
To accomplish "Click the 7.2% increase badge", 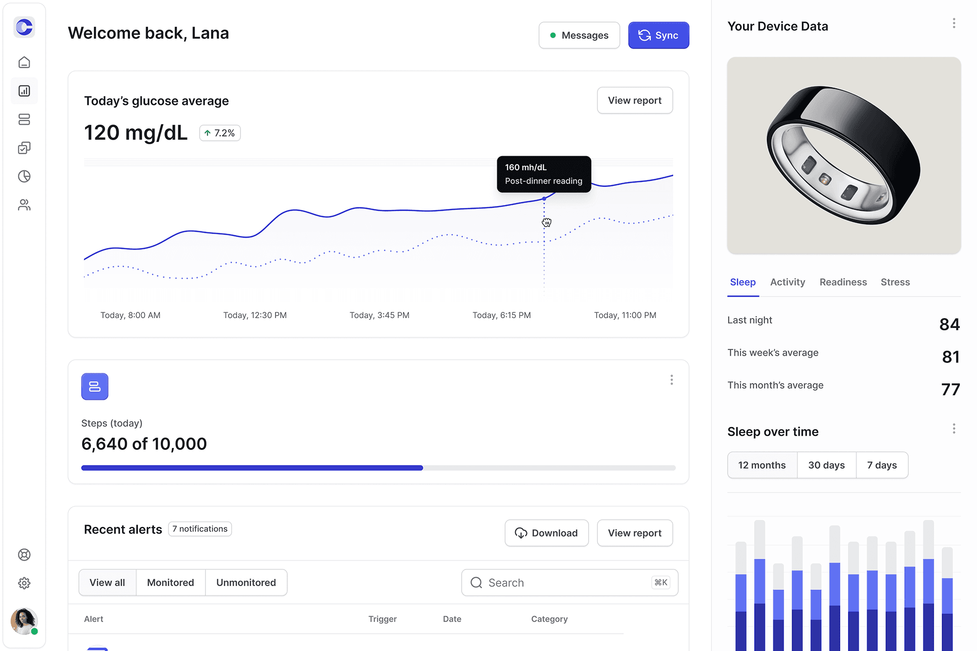I will [x=220, y=133].
